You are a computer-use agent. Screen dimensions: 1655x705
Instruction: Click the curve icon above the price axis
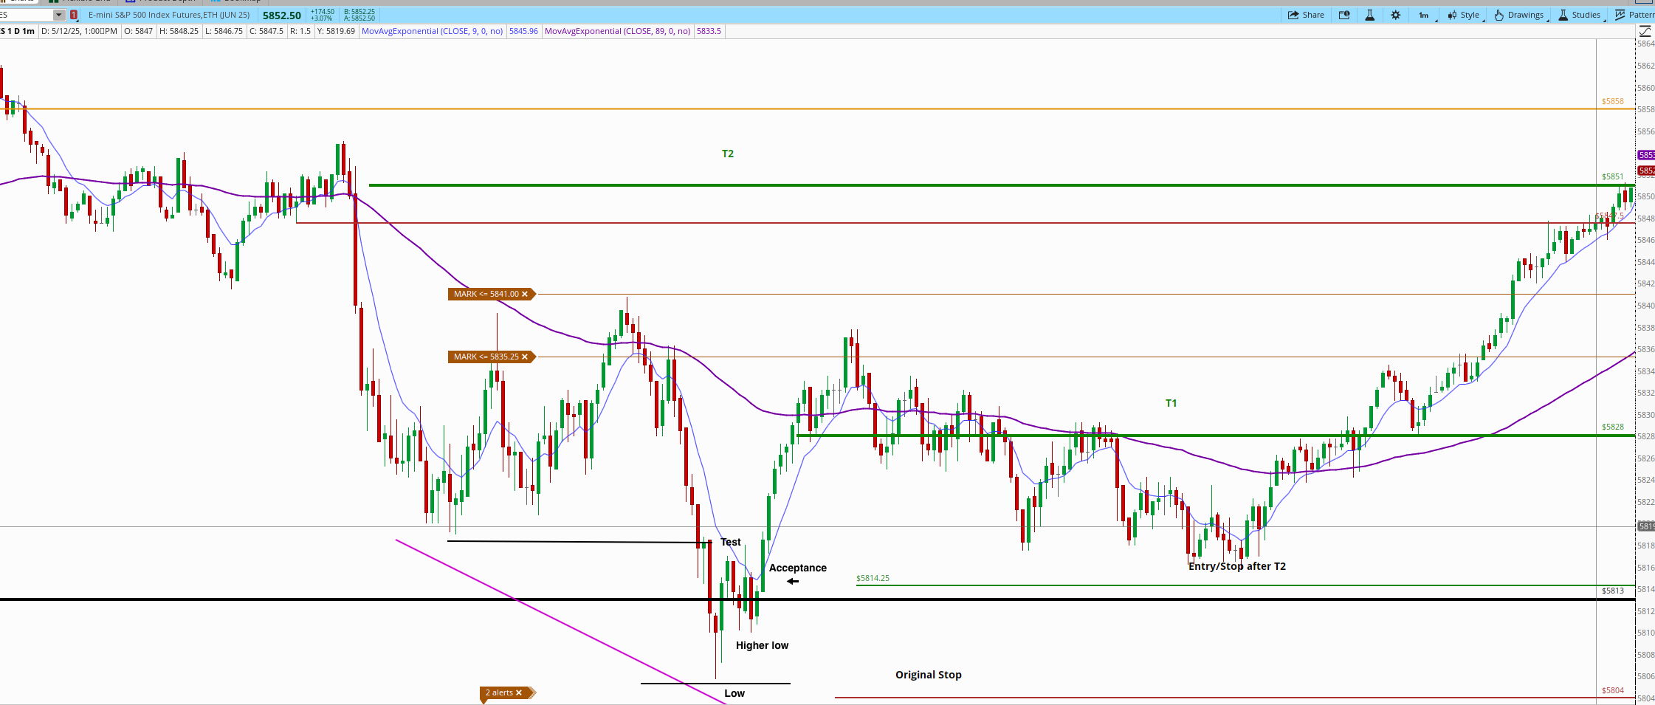pos(1645,31)
